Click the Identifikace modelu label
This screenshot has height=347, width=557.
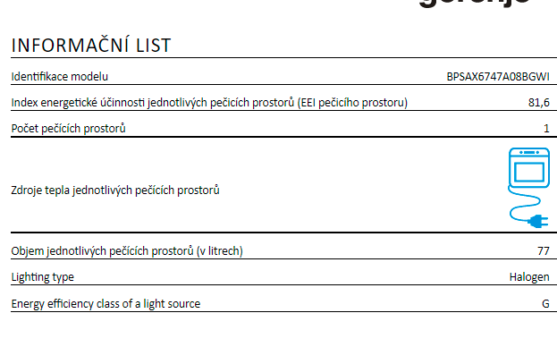click(x=59, y=77)
